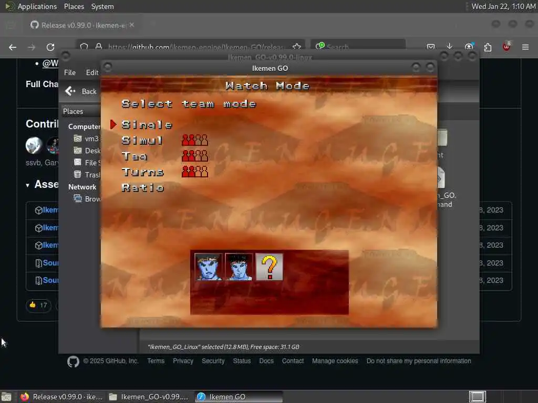
Task: Click the red arrow cursor beside Single
Action: coord(113,124)
